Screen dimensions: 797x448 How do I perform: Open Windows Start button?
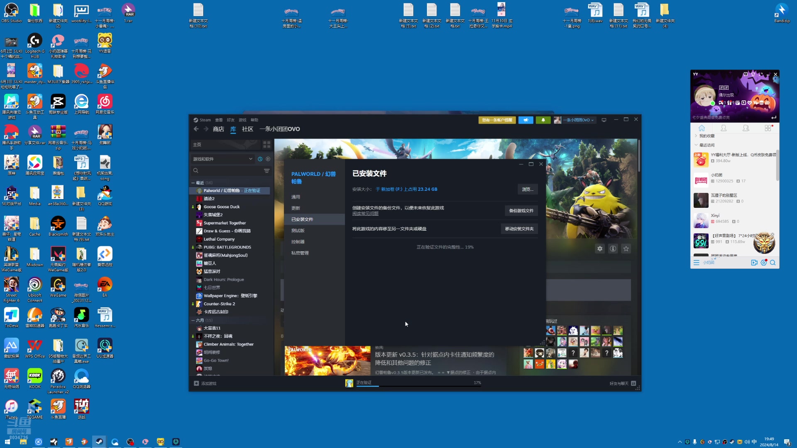click(7, 442)
